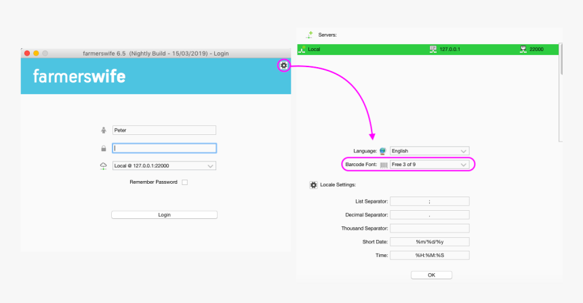Screen dimensions: 583x303
Task: Click the Remember Password label
Action: (x=154, y=182)
